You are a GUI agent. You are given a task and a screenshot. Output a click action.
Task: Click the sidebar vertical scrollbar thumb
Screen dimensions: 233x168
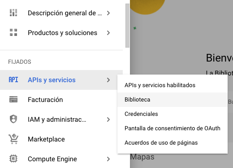pyautogui.click(x=127, y=26)
